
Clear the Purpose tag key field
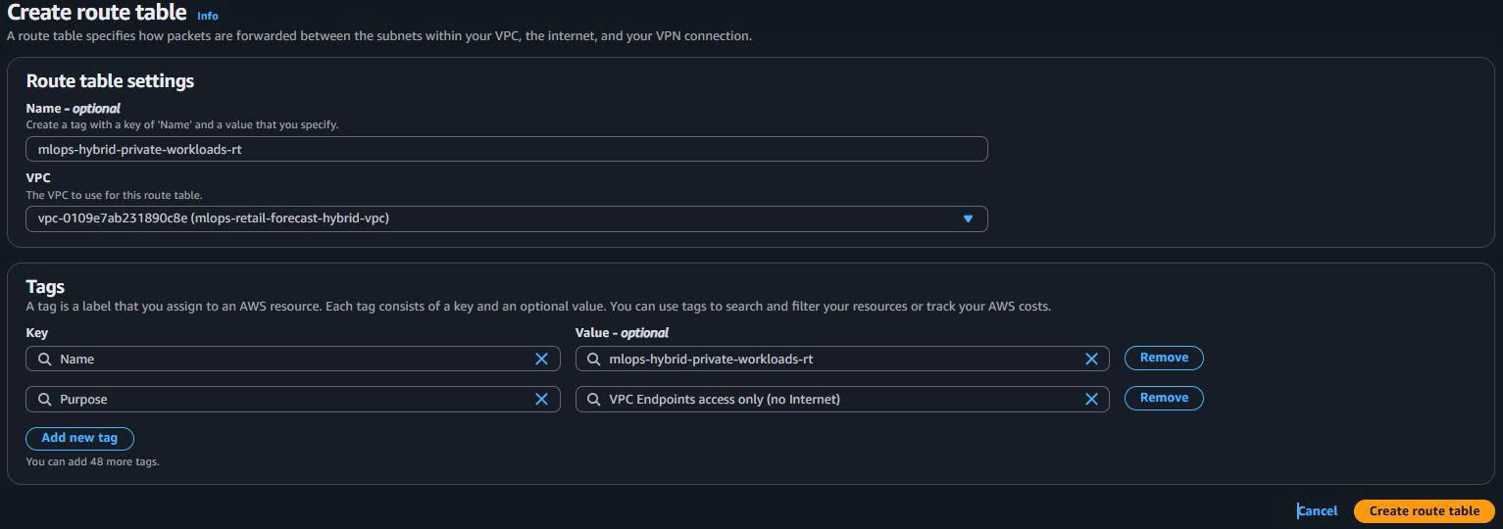[541, 399]
